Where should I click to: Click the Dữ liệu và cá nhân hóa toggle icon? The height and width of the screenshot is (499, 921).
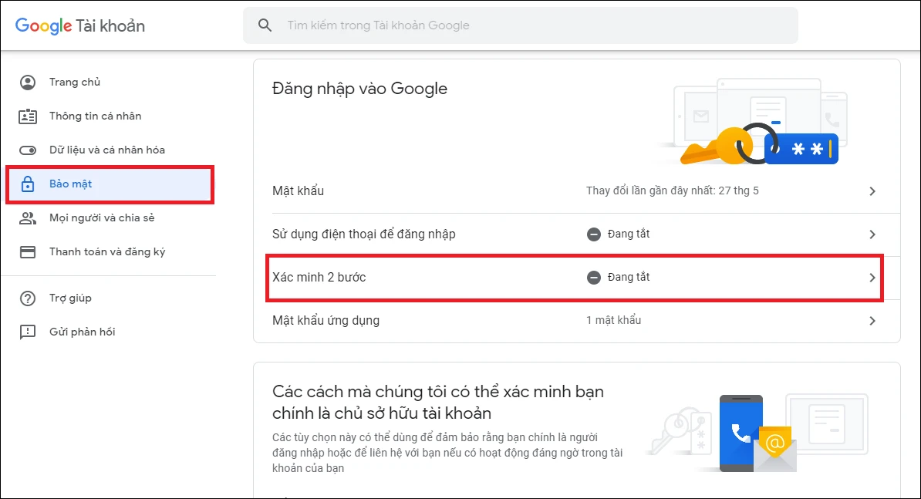[28, 150]
